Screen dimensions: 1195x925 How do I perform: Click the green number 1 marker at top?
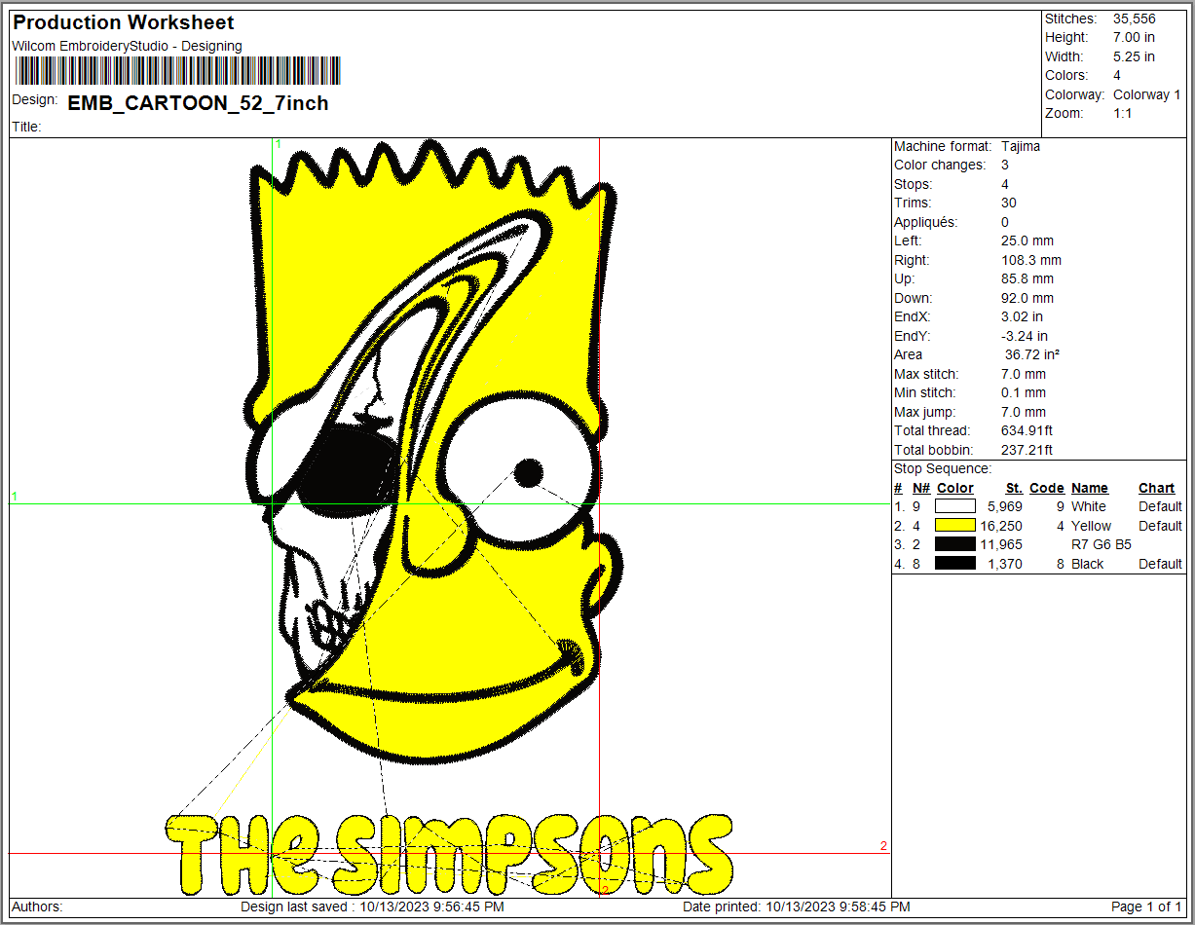tap(278, 144)
